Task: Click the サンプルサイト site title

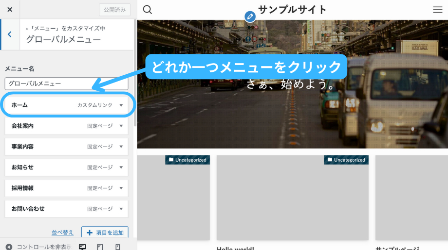Action: pos(292,10)
